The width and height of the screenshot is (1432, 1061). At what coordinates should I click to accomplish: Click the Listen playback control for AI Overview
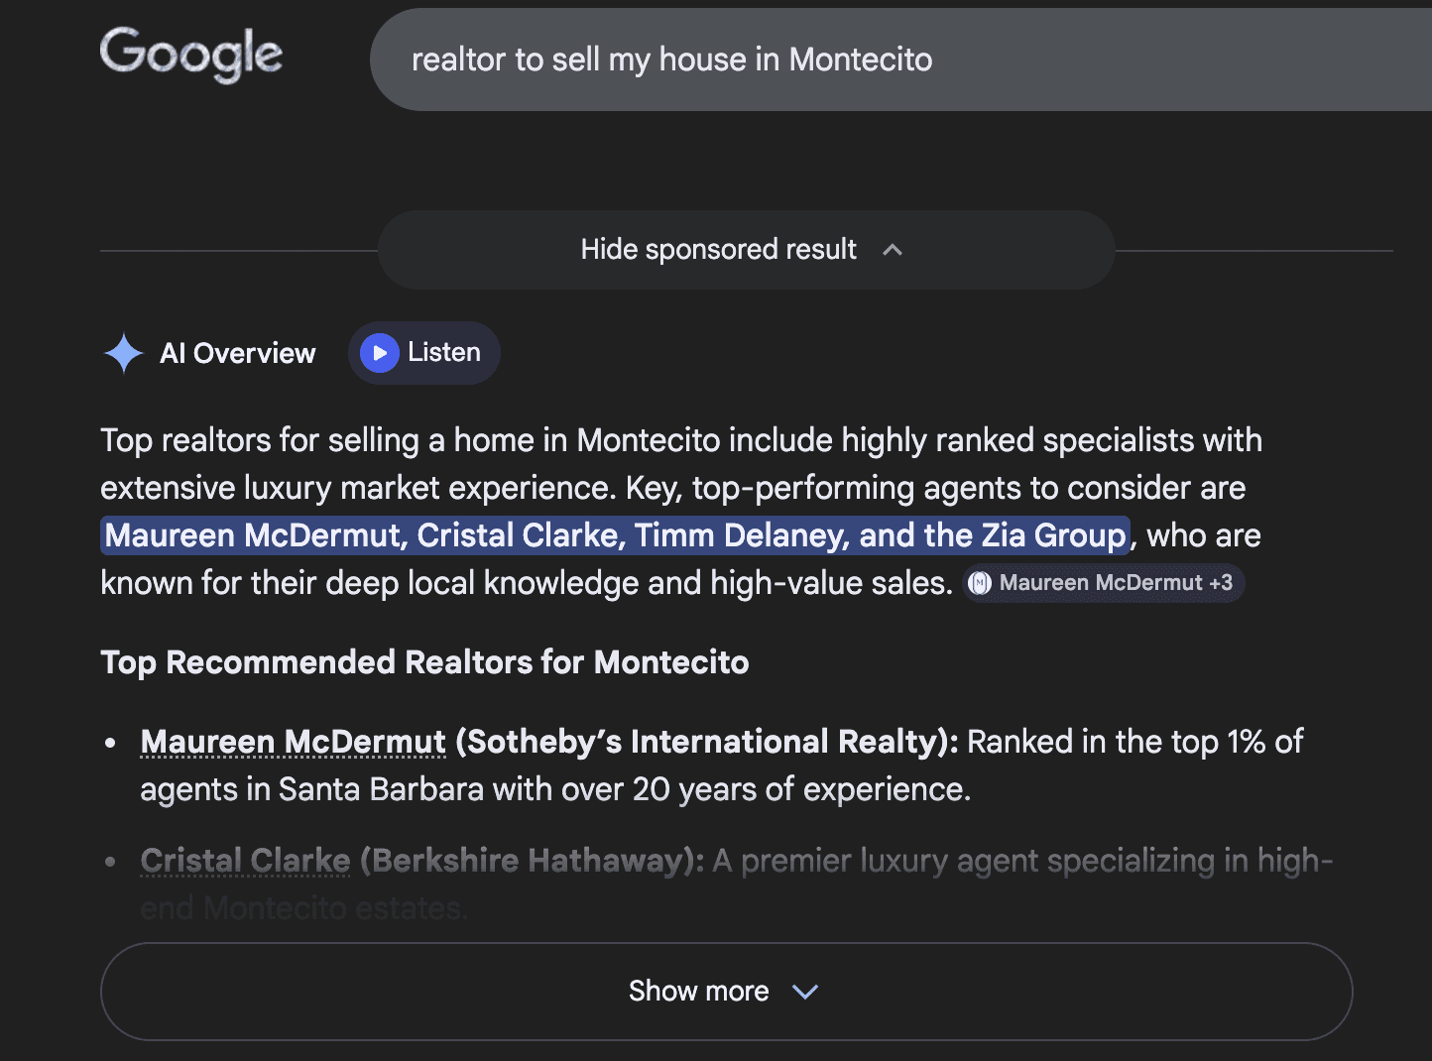coord(423,352)
